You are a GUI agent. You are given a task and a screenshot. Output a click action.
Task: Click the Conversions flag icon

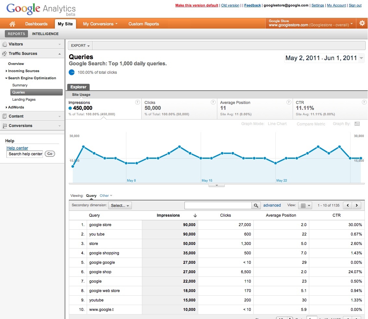point(5,126)
